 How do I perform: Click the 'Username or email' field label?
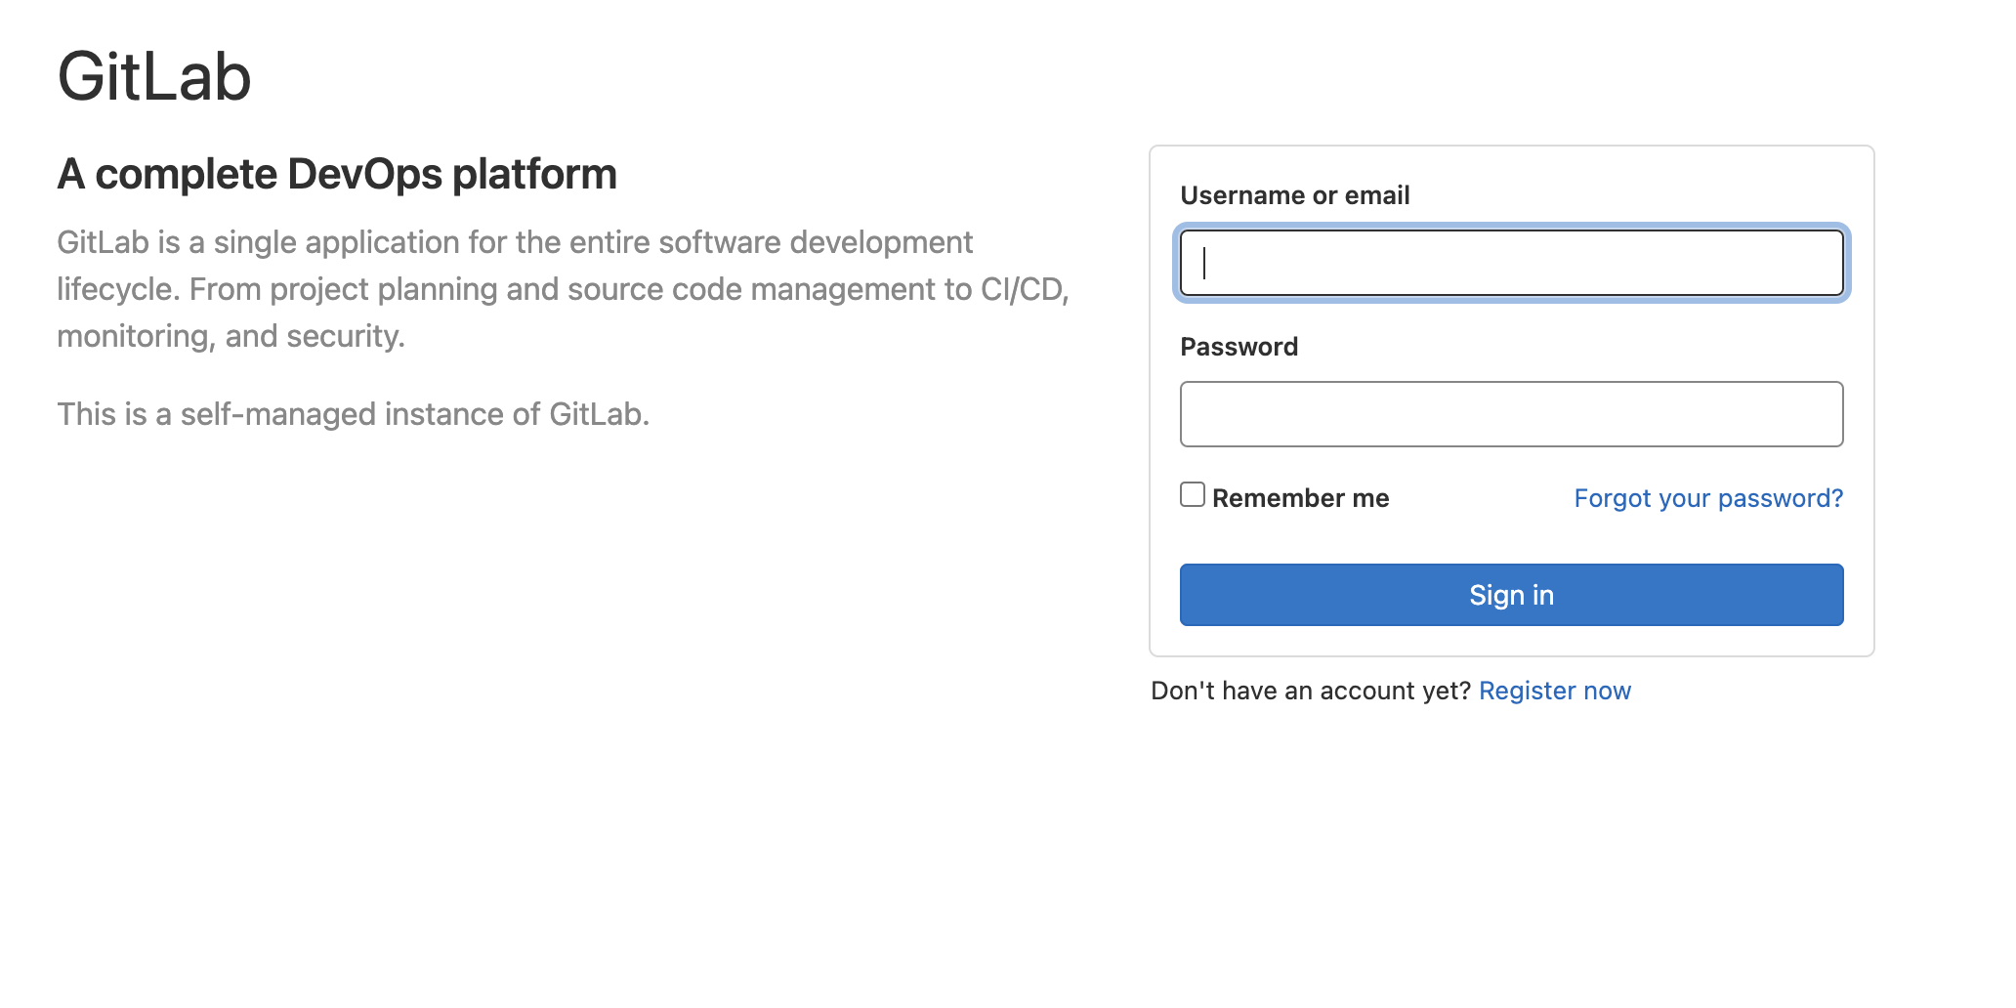pyautogui.click(x=1294, y=195)
